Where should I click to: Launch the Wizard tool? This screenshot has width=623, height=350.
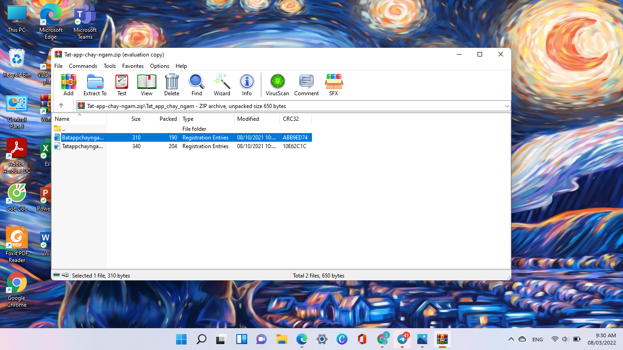[222, 85]
